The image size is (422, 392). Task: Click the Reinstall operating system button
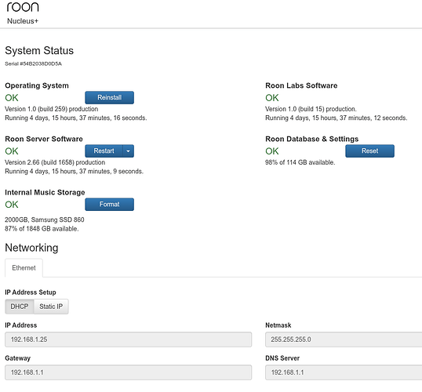(109, 97)
